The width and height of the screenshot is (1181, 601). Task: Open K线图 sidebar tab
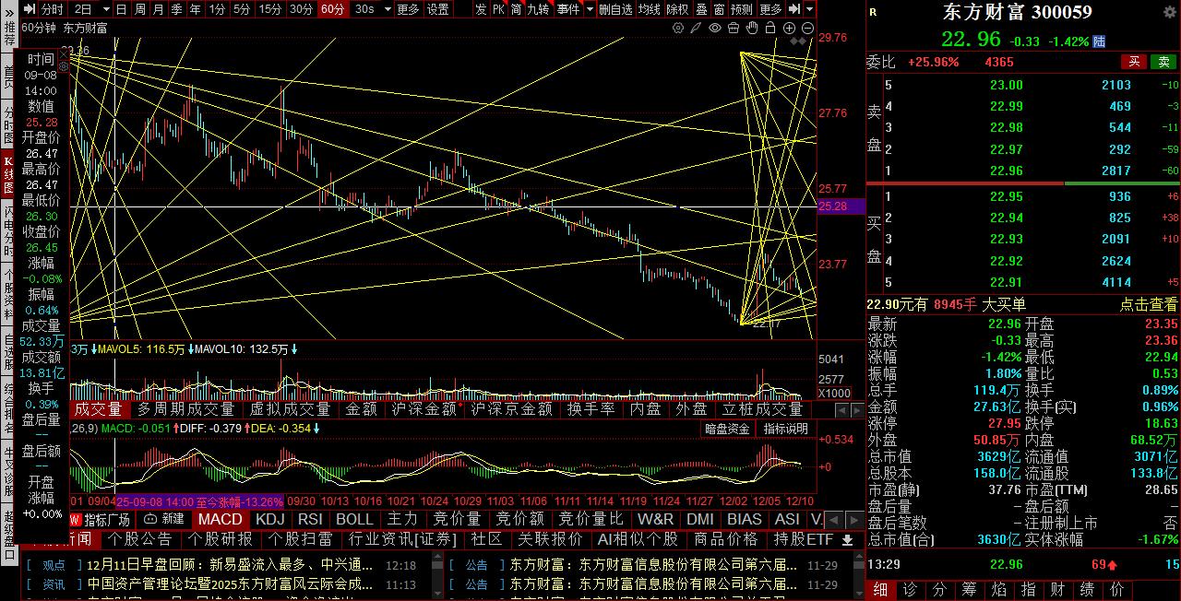click(8, 174)
